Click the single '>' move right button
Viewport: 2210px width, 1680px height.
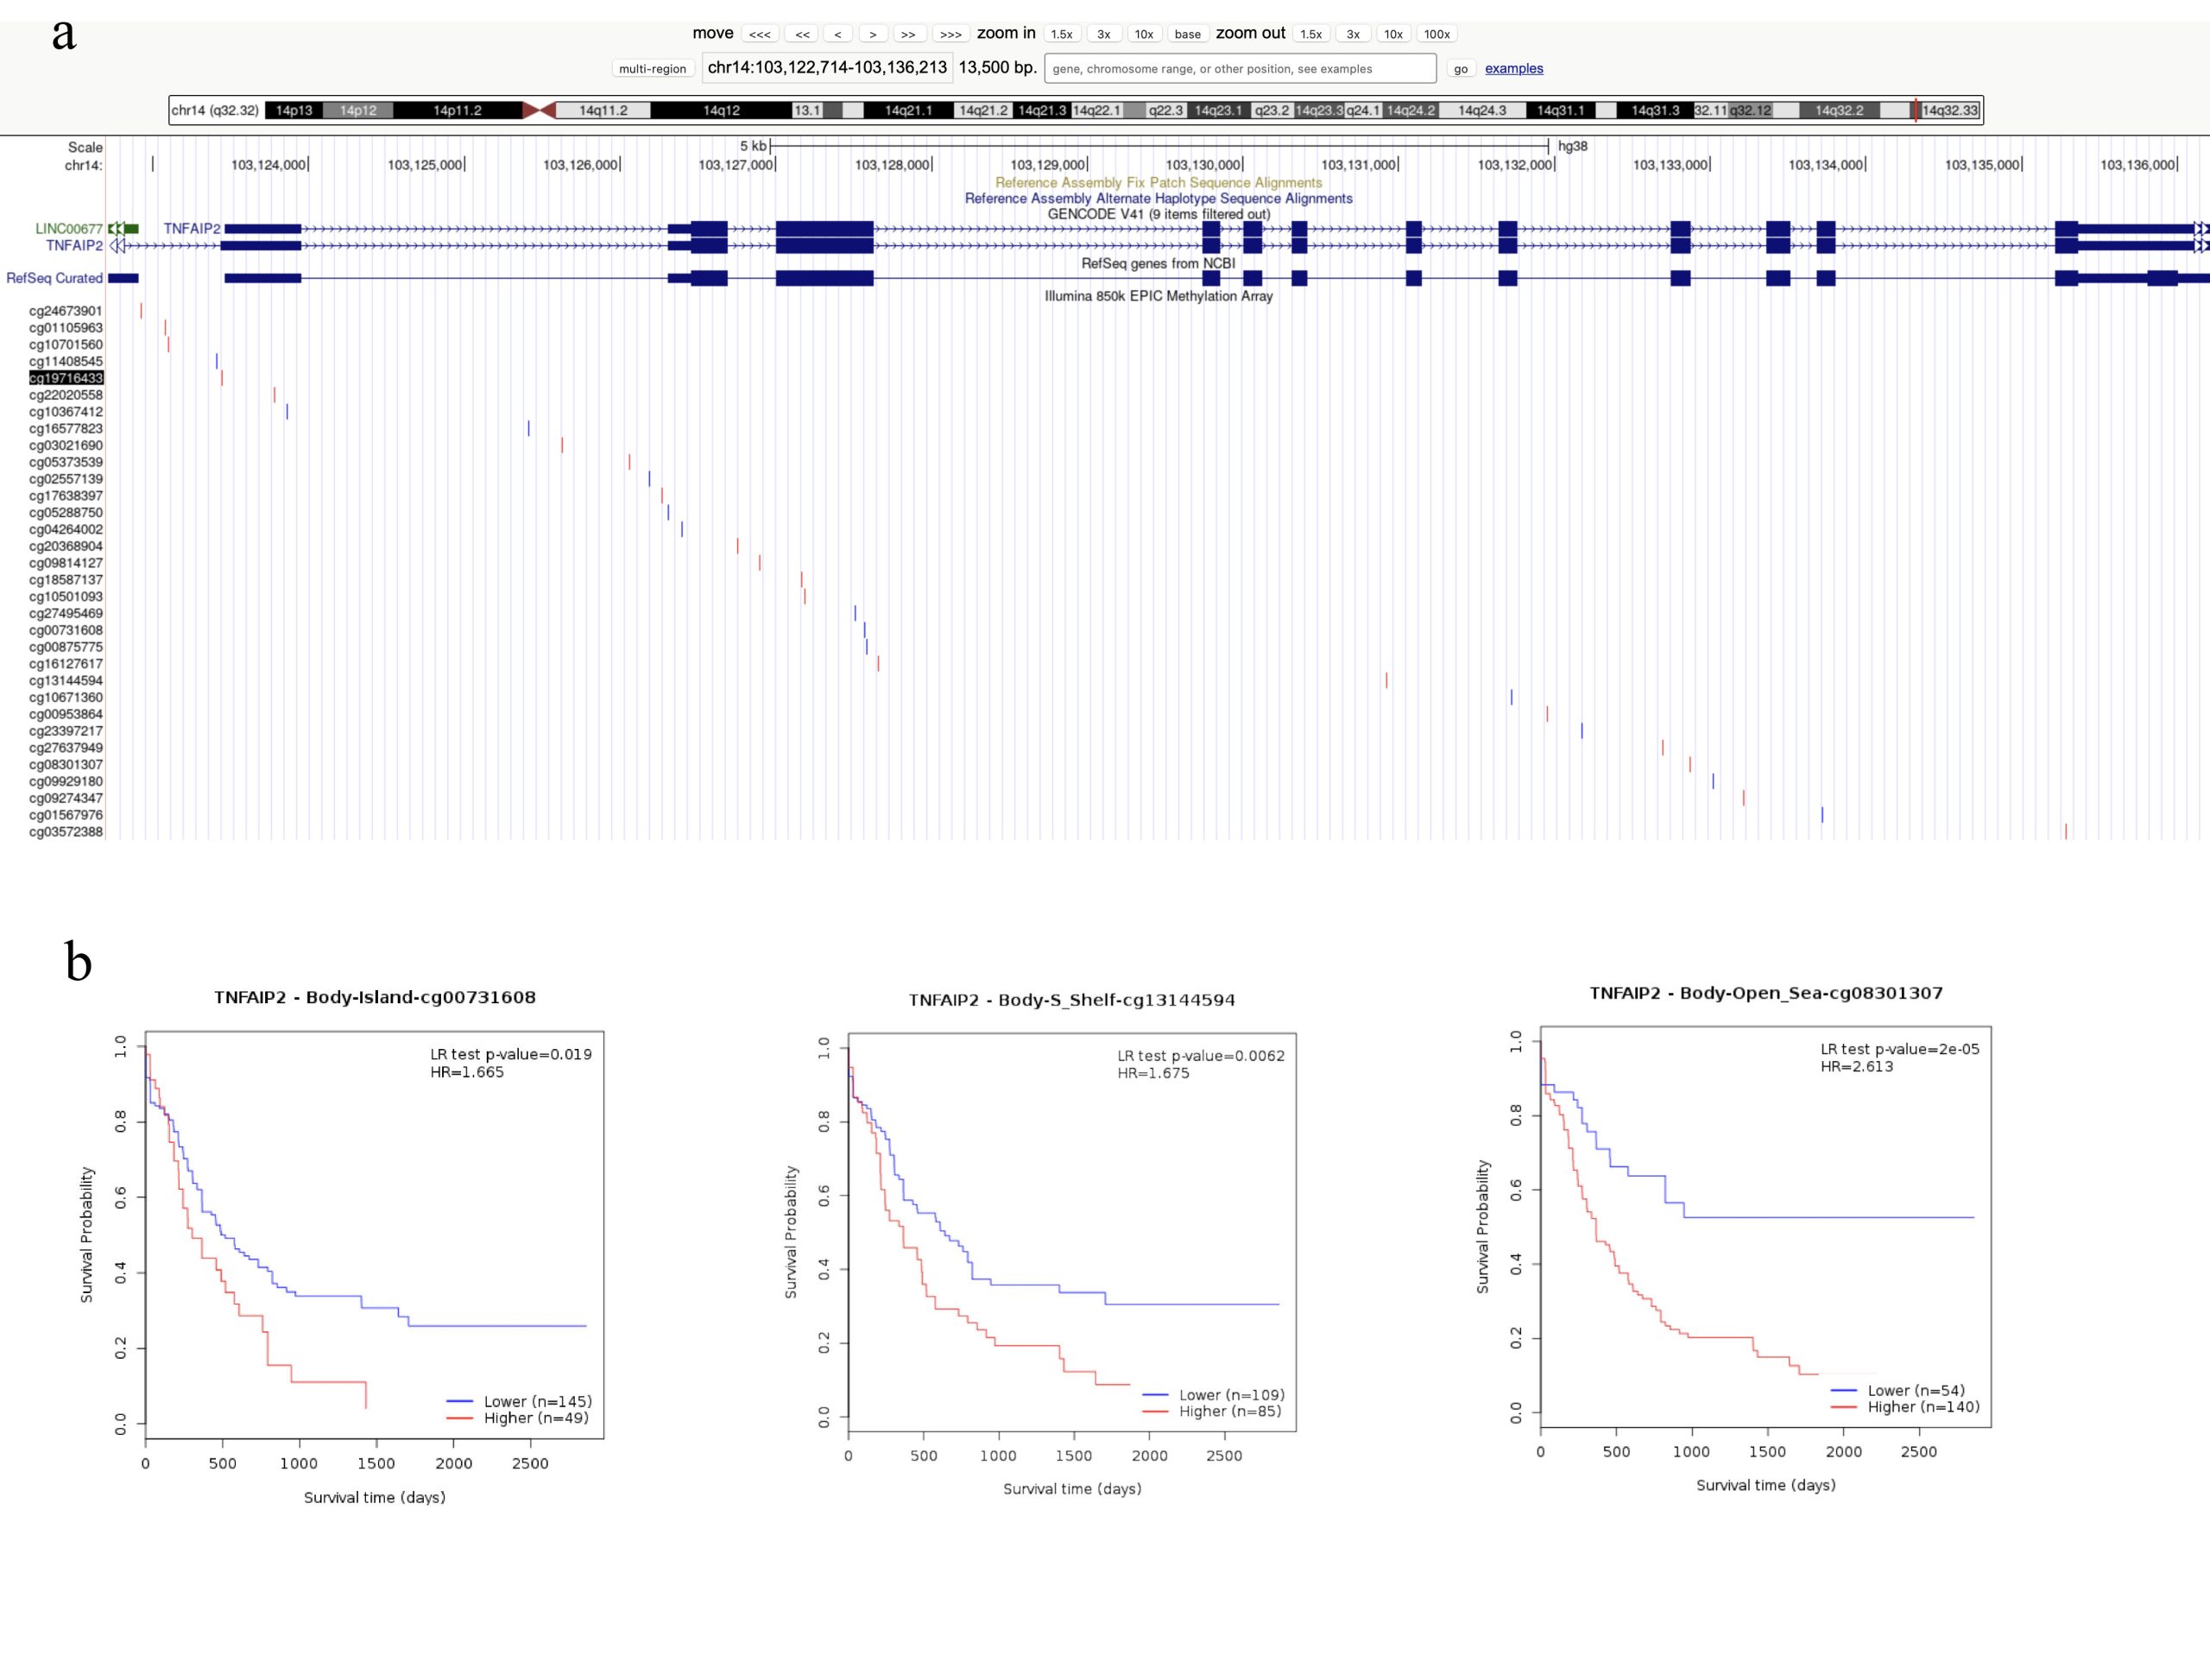tap(873, 34)
